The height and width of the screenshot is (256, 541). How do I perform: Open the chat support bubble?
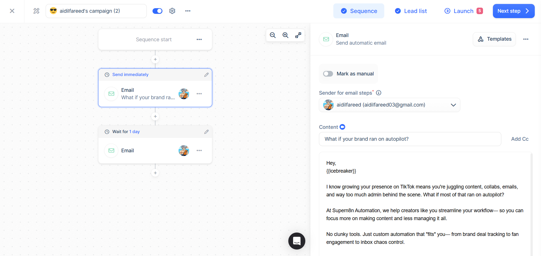pos(297,241)
